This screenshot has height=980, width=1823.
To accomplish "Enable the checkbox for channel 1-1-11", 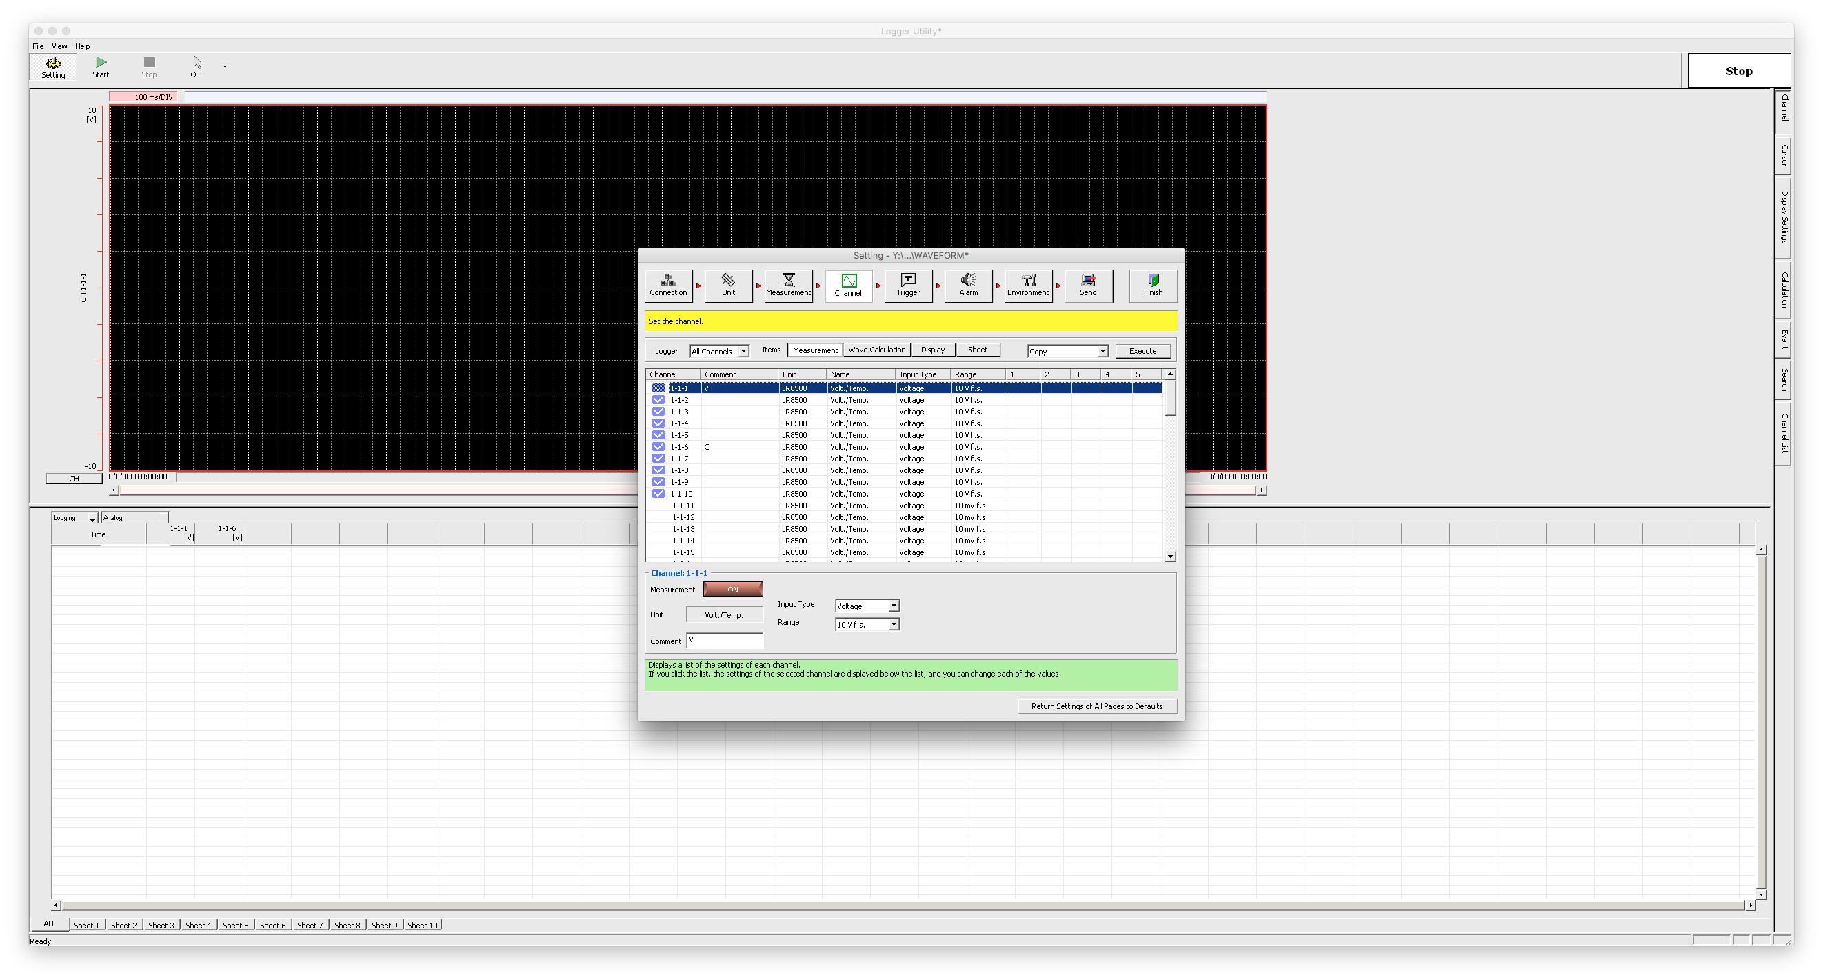I will click(658, 506).
